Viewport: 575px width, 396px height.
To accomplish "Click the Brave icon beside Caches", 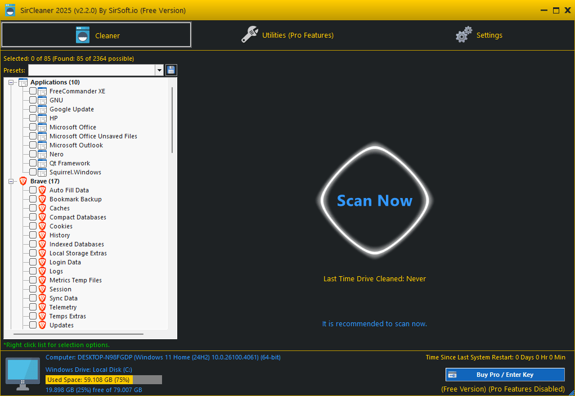I will 42,208.
